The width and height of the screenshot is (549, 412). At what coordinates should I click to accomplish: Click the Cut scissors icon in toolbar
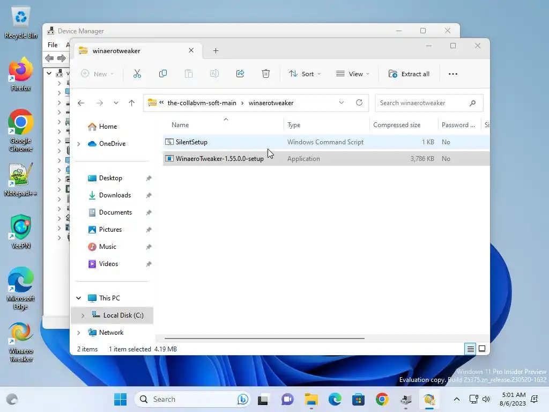point(137,74)
